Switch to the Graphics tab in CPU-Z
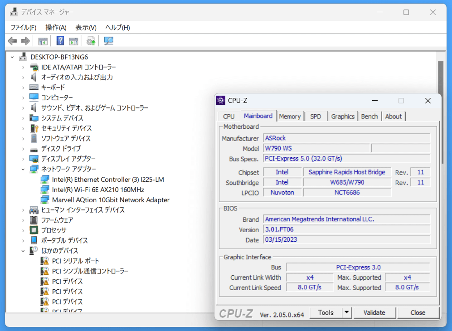The width and height of the screenshot is (452, 331). (x=343, y=117)
